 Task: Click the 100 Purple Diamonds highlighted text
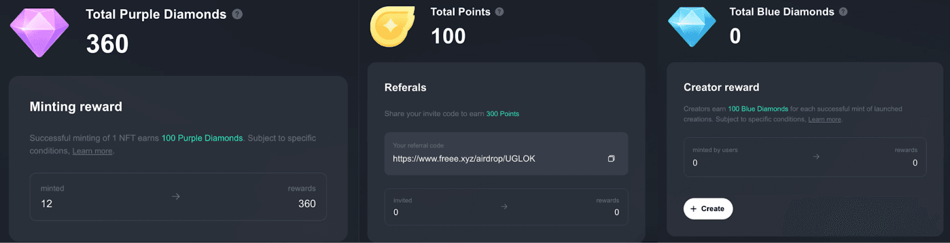202,138
